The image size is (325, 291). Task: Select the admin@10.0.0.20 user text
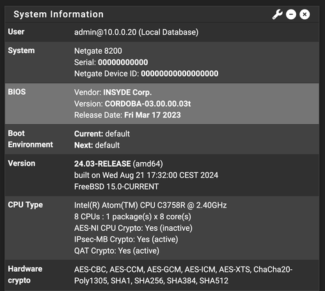pyautogui.click(x=105, y=32)
